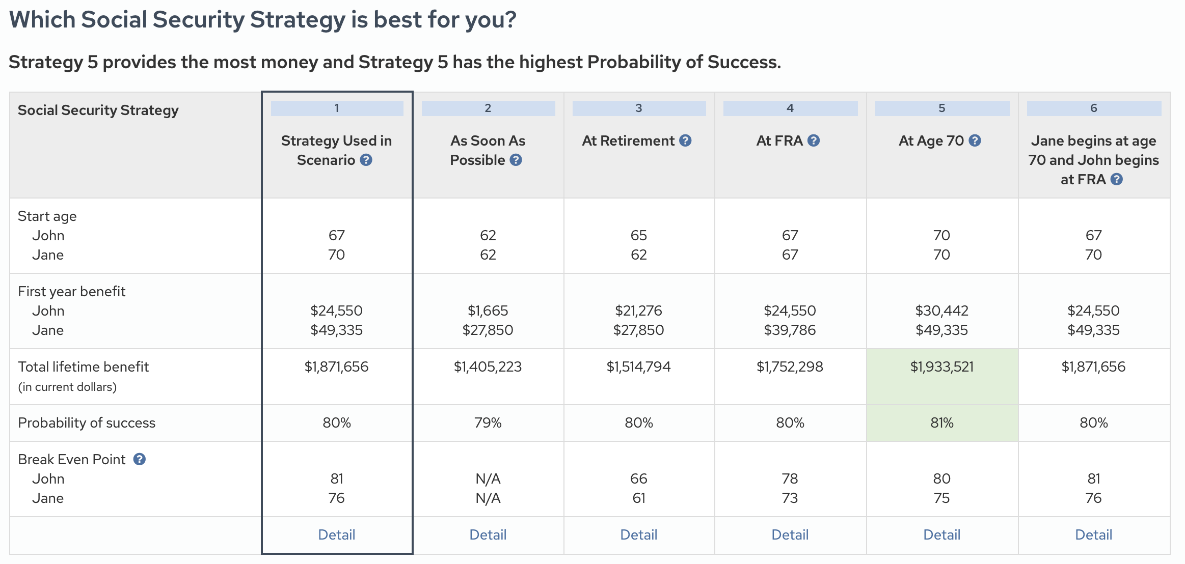Select strategy column header number 6
This screenshot has width=1185, height=564.
[1093, 108]
